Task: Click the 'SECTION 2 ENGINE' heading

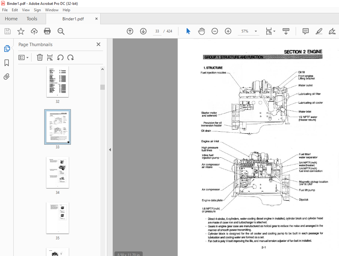Action: click(x=303, y=52)
